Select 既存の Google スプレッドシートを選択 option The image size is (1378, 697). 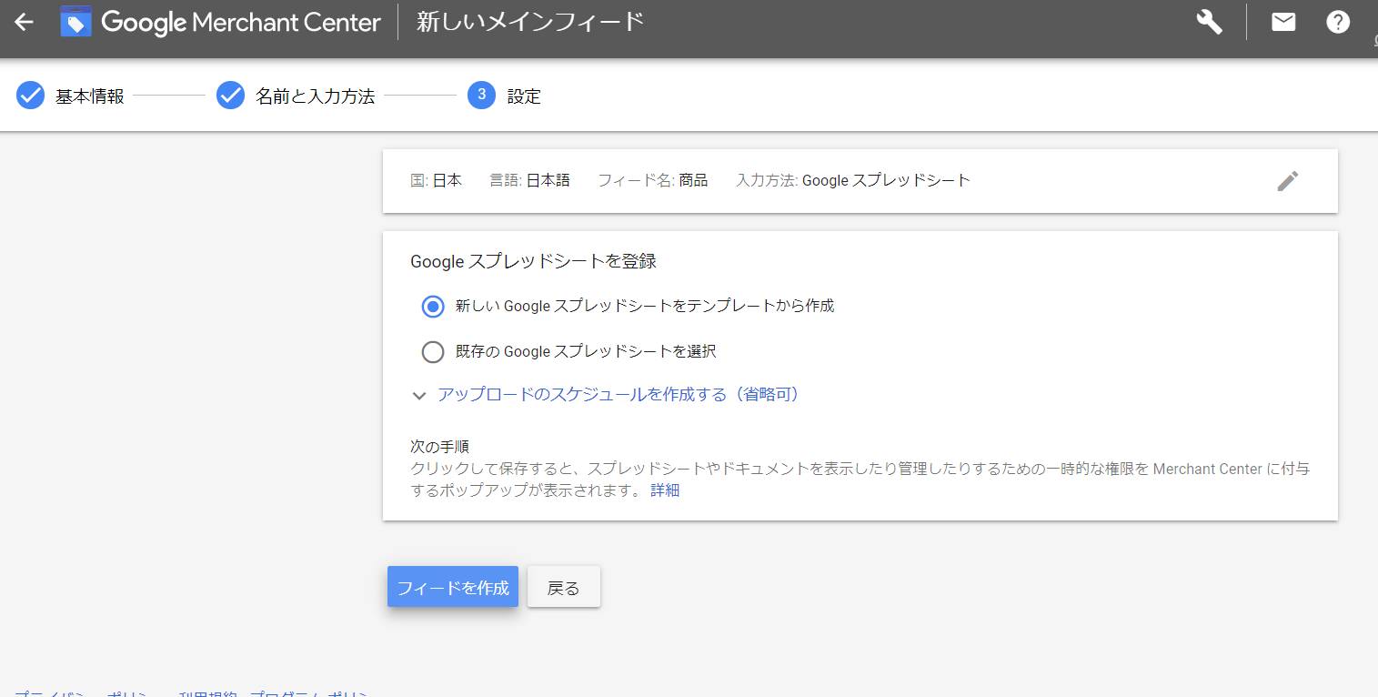click(433, 351)
